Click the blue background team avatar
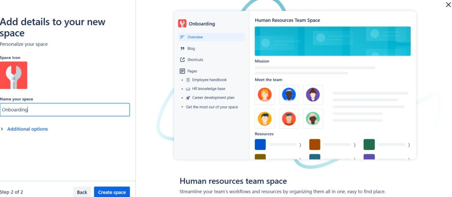 click(289, 94)
